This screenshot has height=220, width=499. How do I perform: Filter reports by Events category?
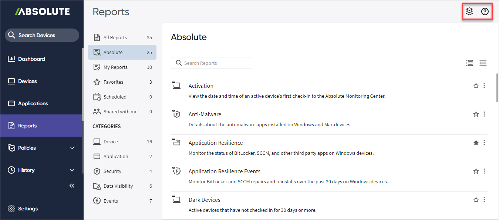tap(122, 201)
